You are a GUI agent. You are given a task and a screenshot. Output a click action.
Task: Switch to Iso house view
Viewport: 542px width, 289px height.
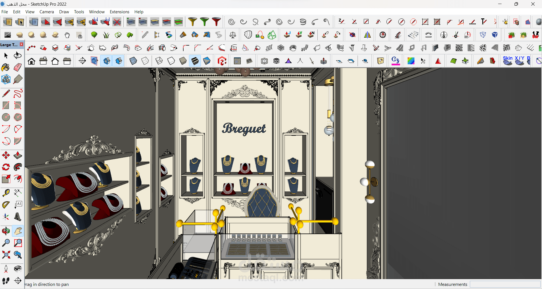click(31, 61)
